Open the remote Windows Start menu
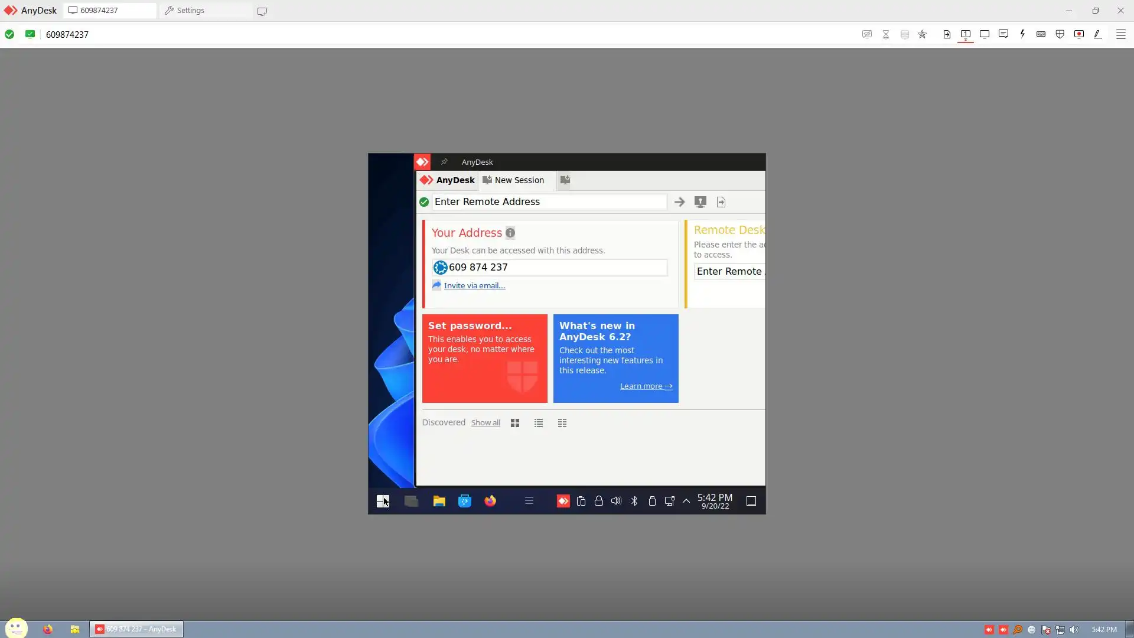The image size is (1134, 638). pos(383,501)
